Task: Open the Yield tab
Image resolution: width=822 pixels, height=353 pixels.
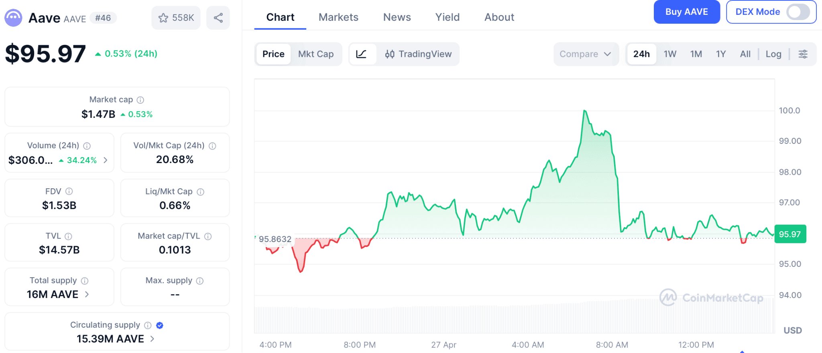Action: (x=447, y=17)
